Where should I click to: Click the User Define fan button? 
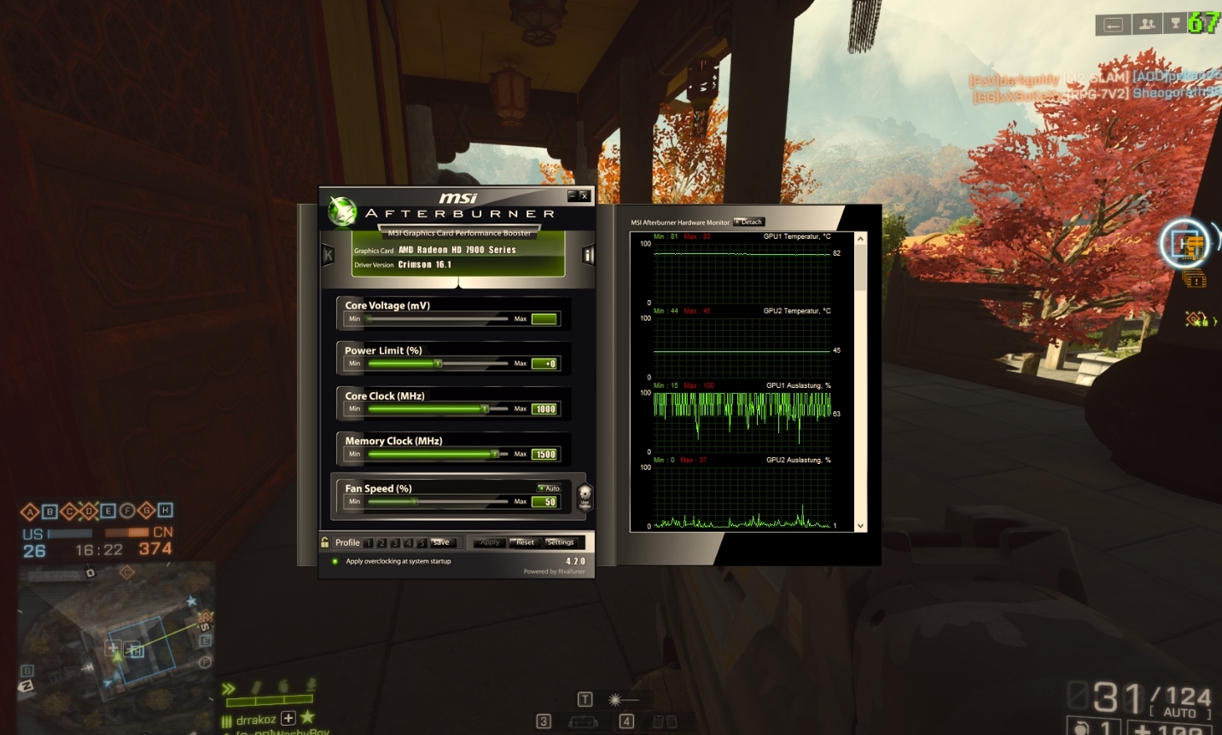[x=585, y=496]
